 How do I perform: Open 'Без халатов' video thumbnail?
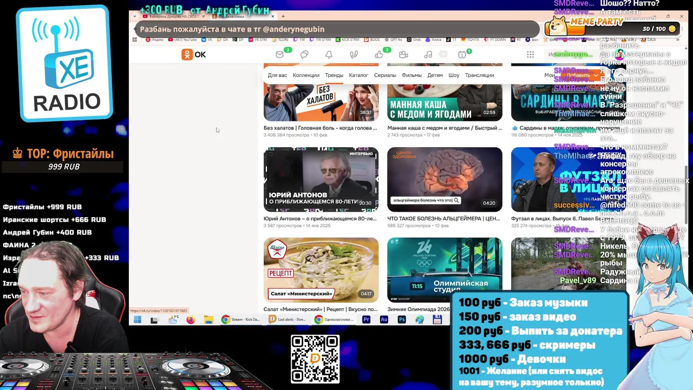[x=321, y=102]
